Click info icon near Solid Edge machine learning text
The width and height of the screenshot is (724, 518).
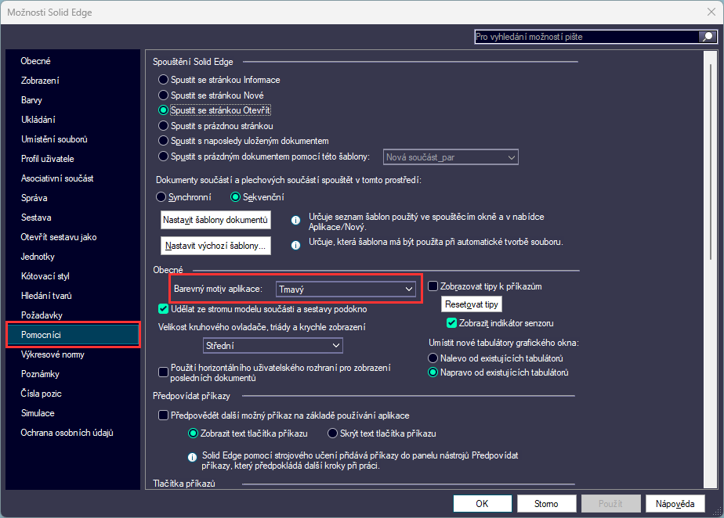(x=193, y=455)
